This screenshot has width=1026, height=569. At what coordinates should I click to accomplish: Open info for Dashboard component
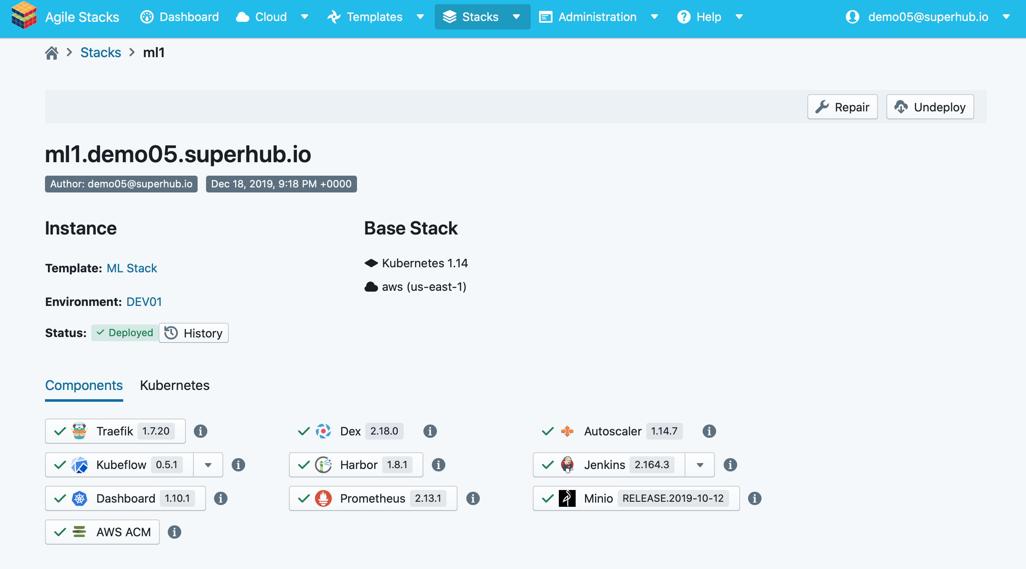pos(221,498)
